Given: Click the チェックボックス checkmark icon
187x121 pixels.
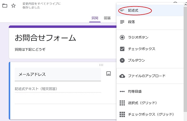Looking at the screenshot, I should point(122,49).
